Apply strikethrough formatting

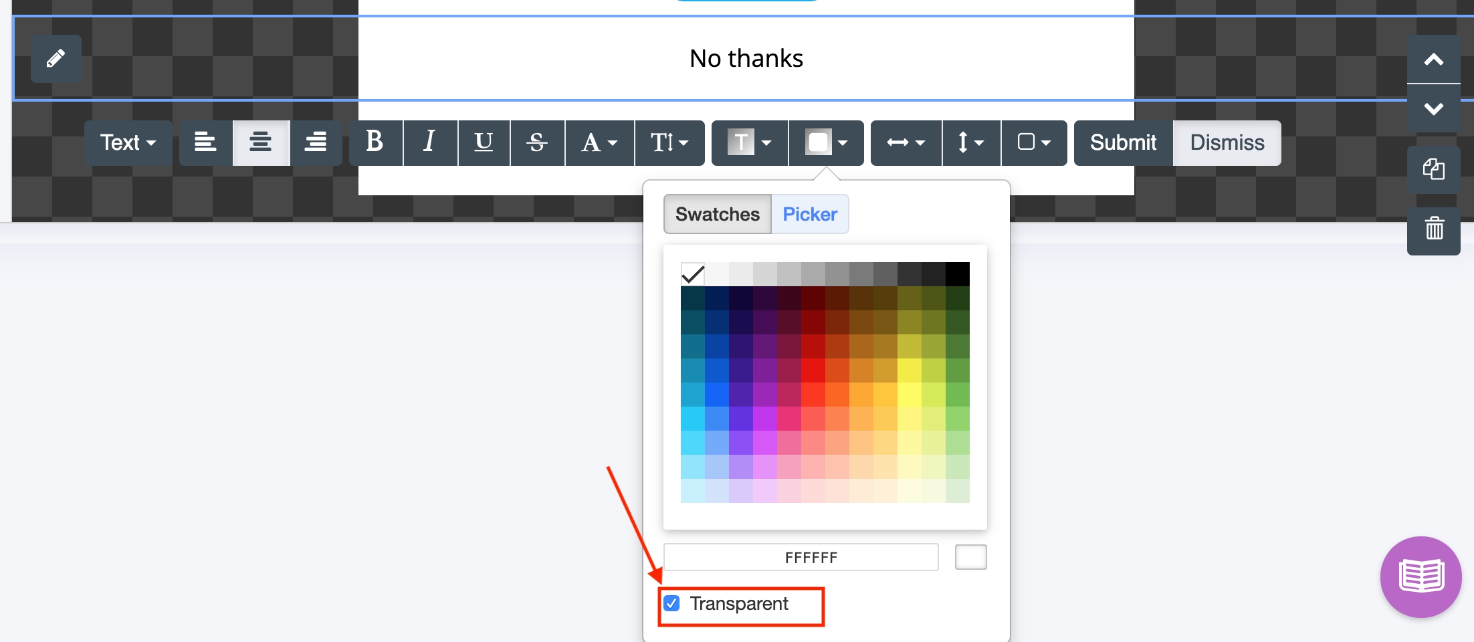click(x=537, y=142)
